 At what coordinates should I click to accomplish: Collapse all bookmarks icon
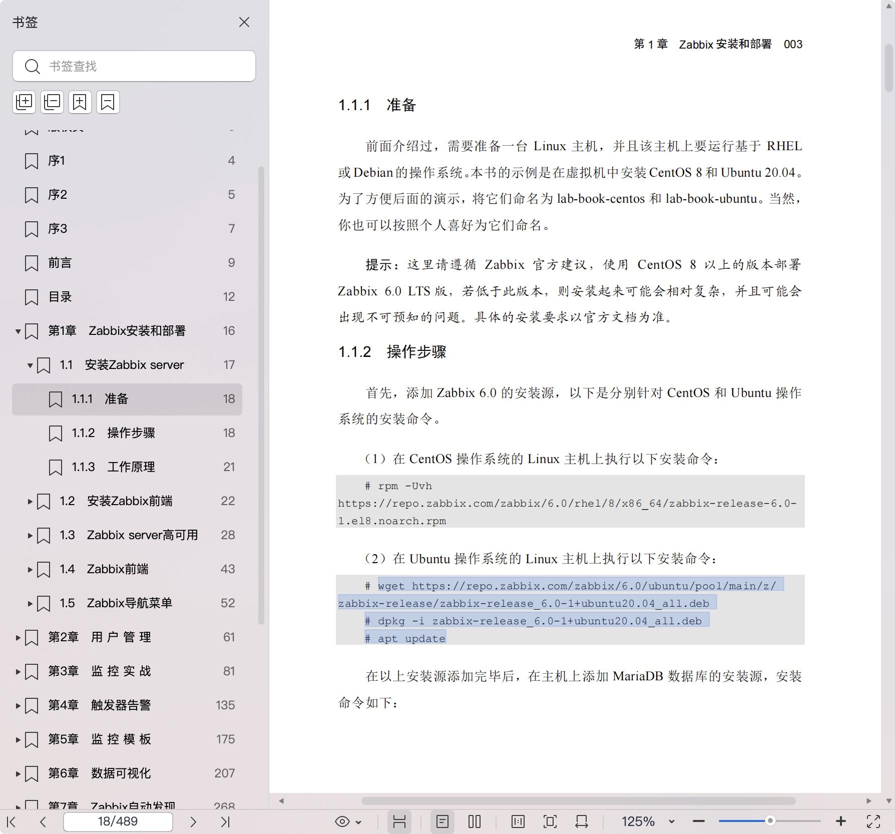[52, 102]
